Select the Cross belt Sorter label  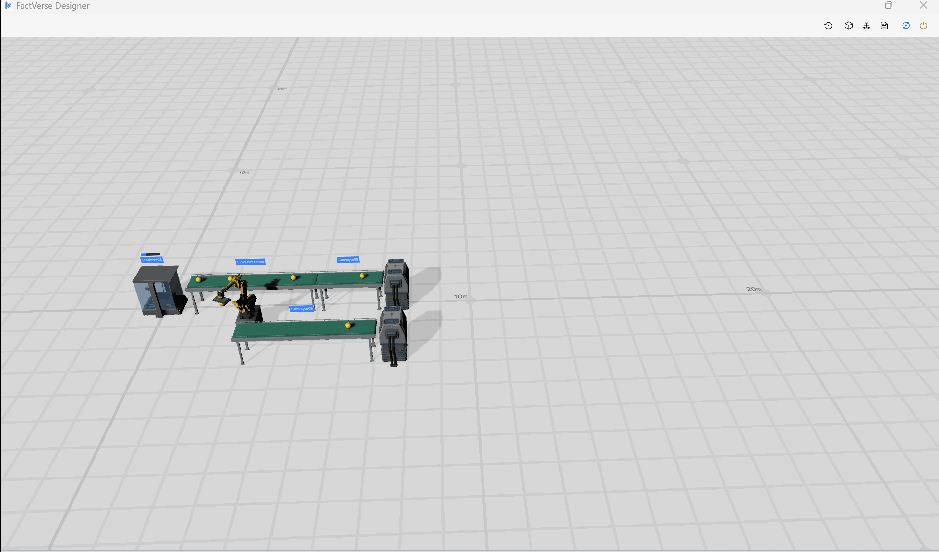(x=250, y=262)
